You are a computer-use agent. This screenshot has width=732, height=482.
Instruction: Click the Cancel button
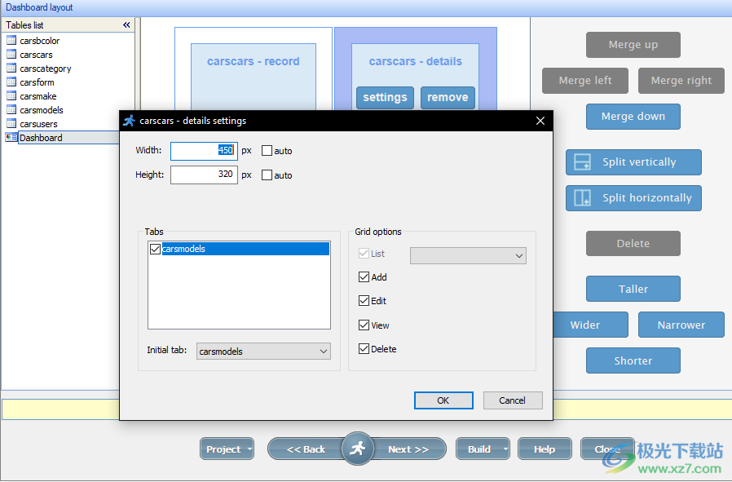tap(513, 400)
